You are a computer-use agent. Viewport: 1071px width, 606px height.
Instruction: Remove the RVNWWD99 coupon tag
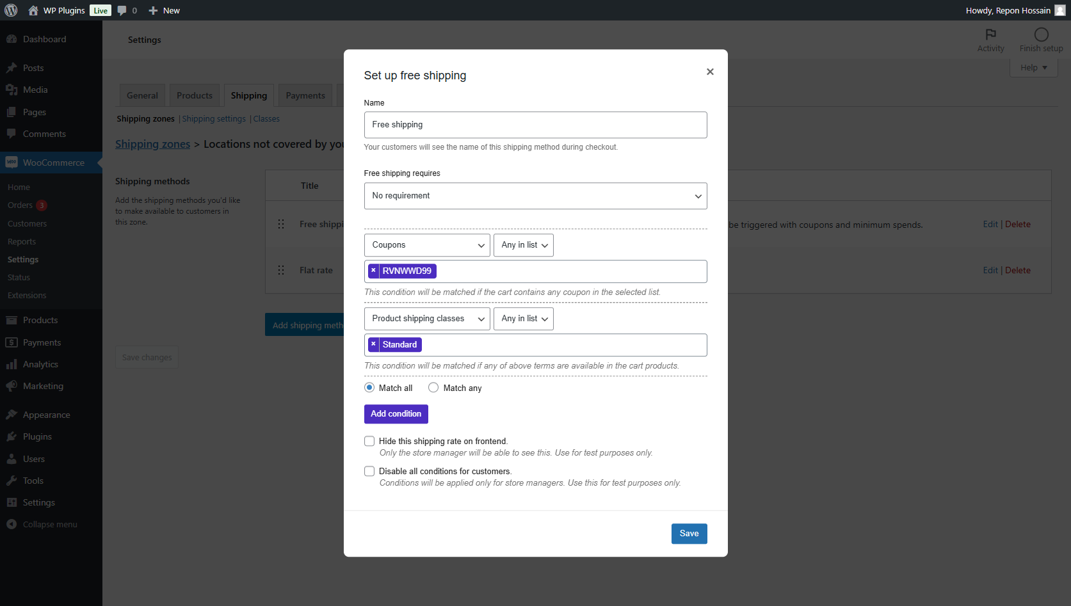pos(373,271)
